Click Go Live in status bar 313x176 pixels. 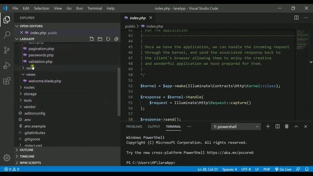(283, 169)
